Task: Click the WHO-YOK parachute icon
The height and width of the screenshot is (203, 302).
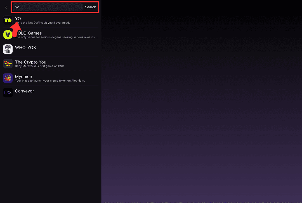Action: coord(8,49)
